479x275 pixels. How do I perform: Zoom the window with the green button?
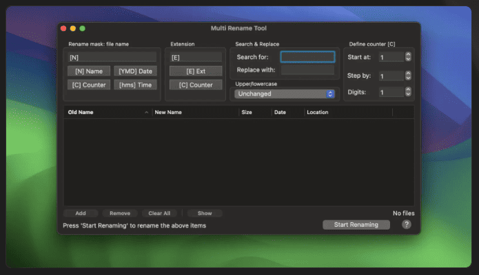pos(83,28)
